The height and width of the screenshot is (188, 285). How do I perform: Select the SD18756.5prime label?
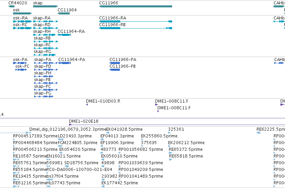coord(81,163)
